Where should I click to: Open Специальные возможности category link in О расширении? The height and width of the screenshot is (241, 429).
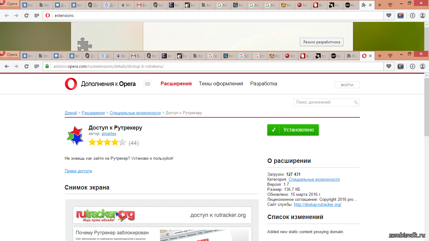[314, 179]
